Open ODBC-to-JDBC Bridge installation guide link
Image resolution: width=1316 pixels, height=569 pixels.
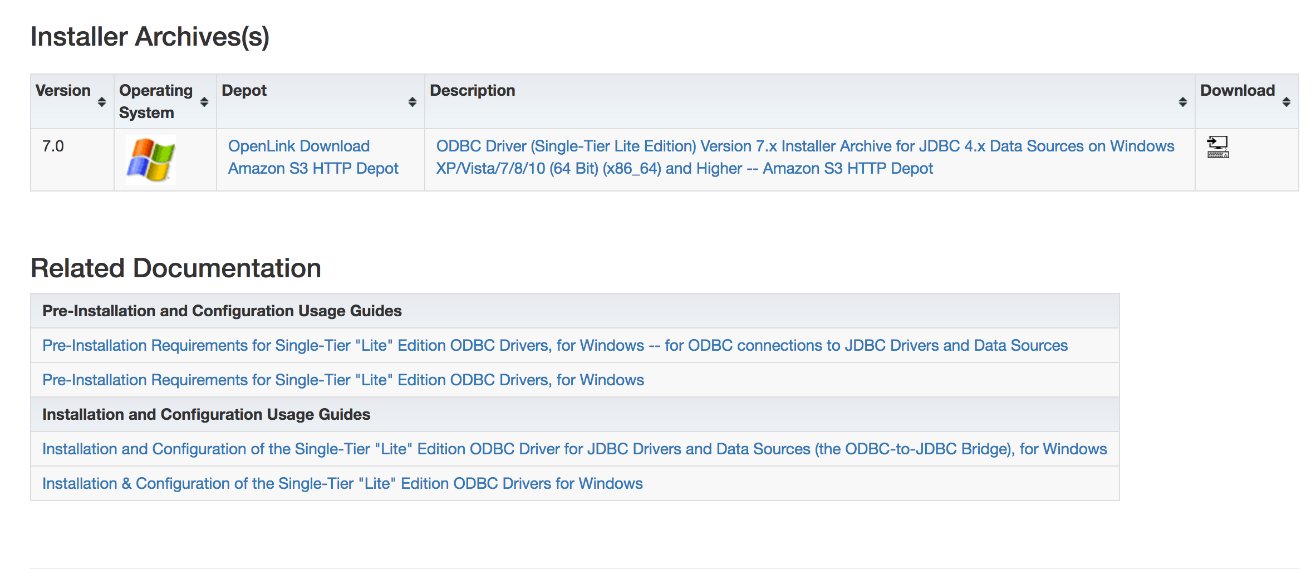pos(574,449)
